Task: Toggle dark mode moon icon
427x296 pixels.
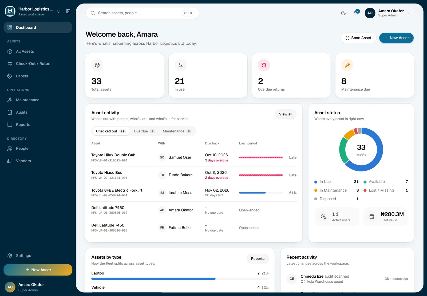Action: pyautogui.click(x=343, y=13)
